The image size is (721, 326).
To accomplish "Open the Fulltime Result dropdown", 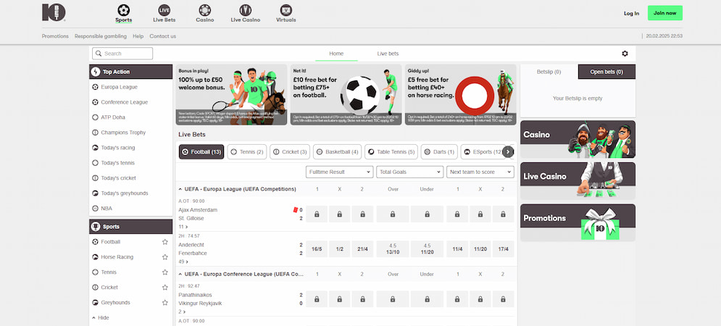I will [339, 172].
